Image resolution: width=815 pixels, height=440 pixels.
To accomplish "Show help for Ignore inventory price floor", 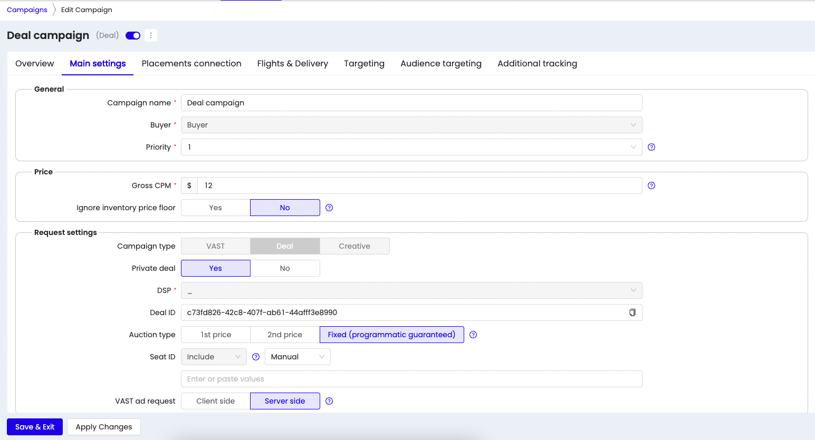I will coord(329,208).
